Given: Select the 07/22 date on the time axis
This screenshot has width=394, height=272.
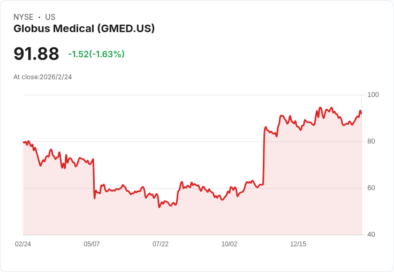Looking at the screenshot, I should point(161,244).
